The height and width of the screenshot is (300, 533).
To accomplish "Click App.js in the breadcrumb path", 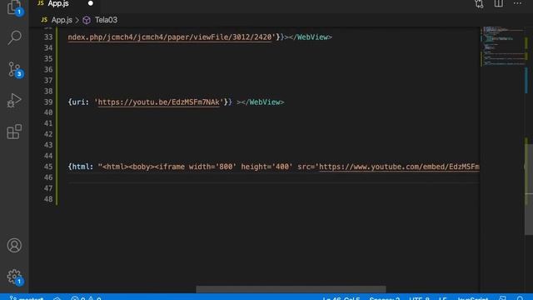I will [x=62, y=20].
